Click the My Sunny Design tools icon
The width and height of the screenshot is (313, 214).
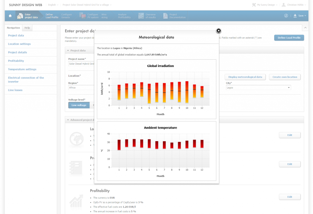(254, 5)
